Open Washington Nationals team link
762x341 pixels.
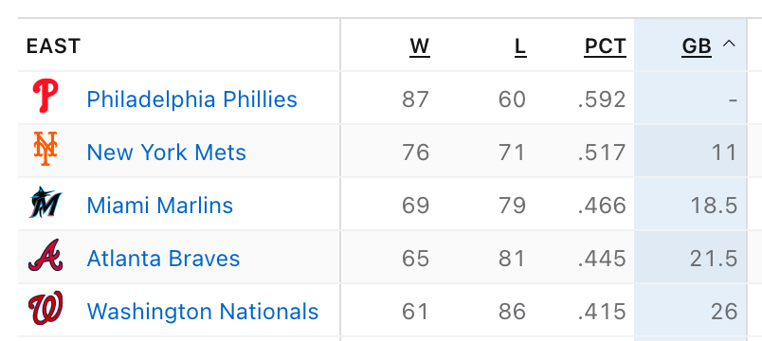(x=203, y=311)
